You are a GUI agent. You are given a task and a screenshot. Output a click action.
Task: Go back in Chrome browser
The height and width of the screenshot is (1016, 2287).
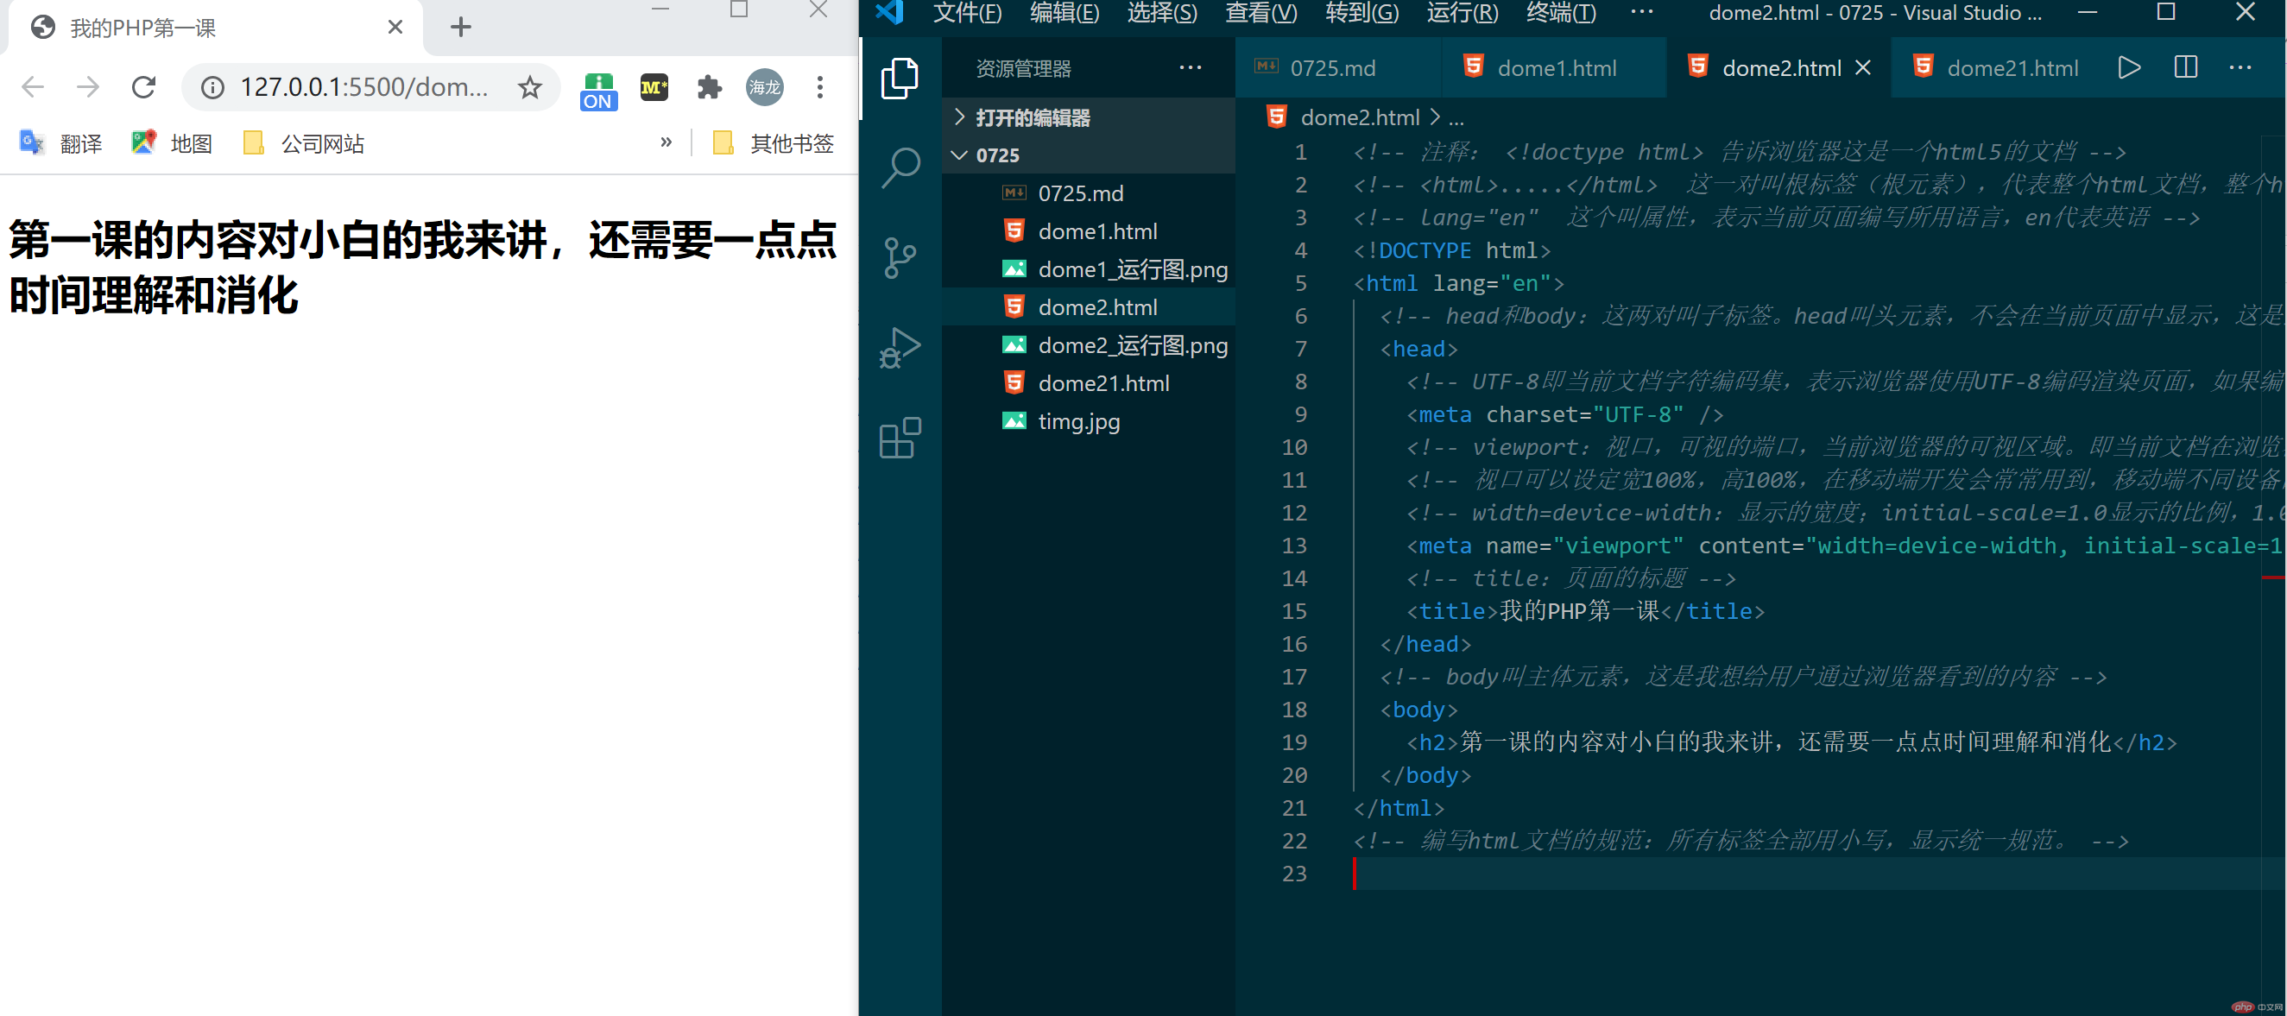click(x=33, y=87)
